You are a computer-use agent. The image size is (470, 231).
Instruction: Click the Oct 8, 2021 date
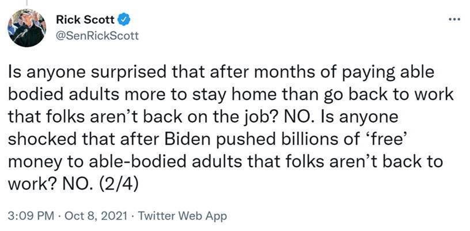[96, 216]
